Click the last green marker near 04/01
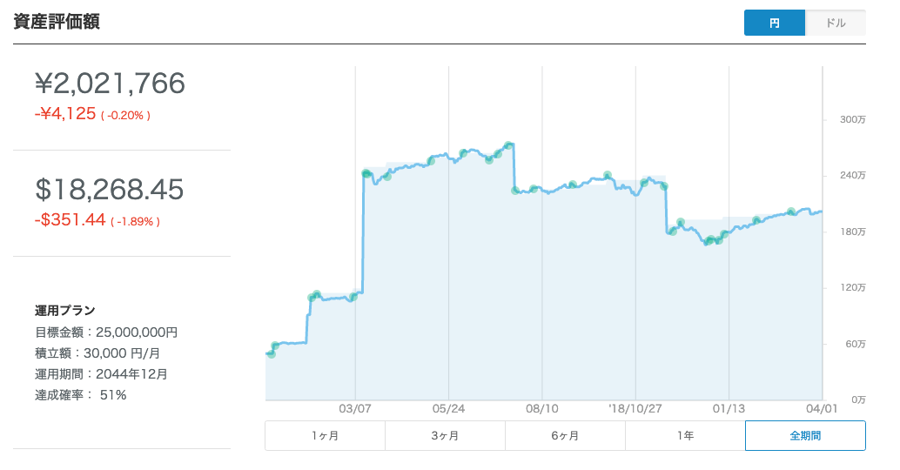 click(x=790, y=211)
